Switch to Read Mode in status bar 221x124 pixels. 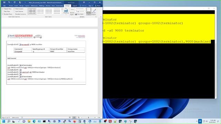[70, 117]
